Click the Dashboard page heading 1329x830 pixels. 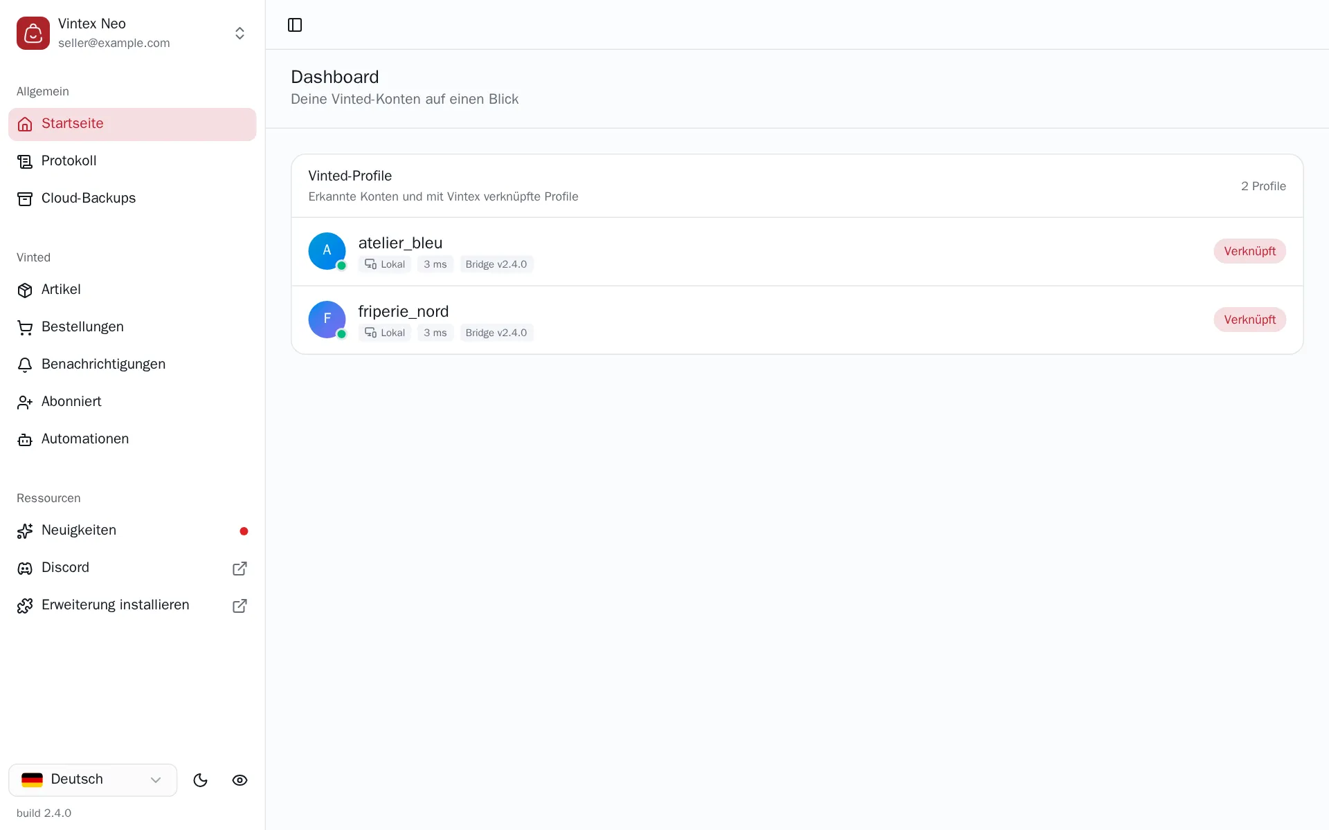(335, 77)
